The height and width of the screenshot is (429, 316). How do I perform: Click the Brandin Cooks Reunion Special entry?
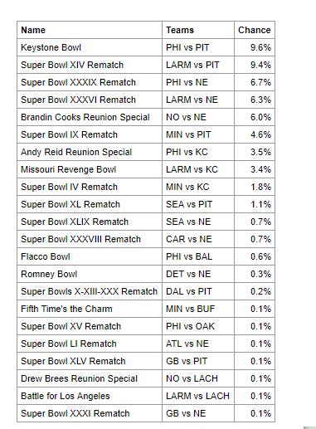click(85, 117)
